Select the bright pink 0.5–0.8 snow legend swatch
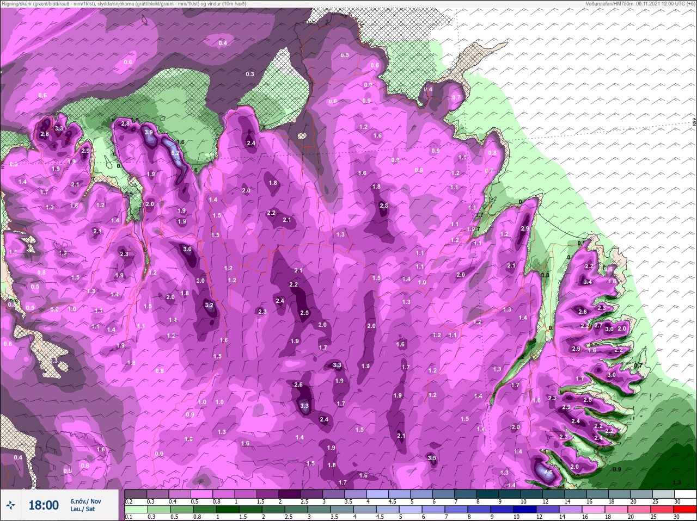Screen dimensions: 697x521 (x=203, y=494)
